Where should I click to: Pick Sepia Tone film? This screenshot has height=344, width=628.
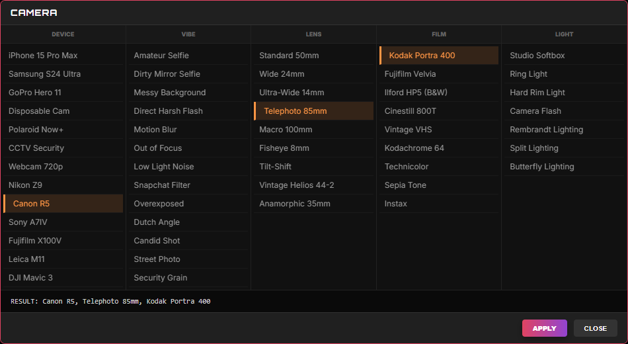pos(439,185)
